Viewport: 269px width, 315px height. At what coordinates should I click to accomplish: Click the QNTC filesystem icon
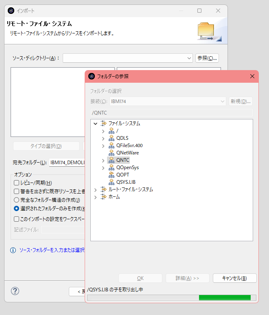coord(112,160)
